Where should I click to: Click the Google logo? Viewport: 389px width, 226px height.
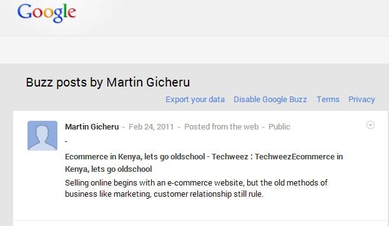pos(46,13)
